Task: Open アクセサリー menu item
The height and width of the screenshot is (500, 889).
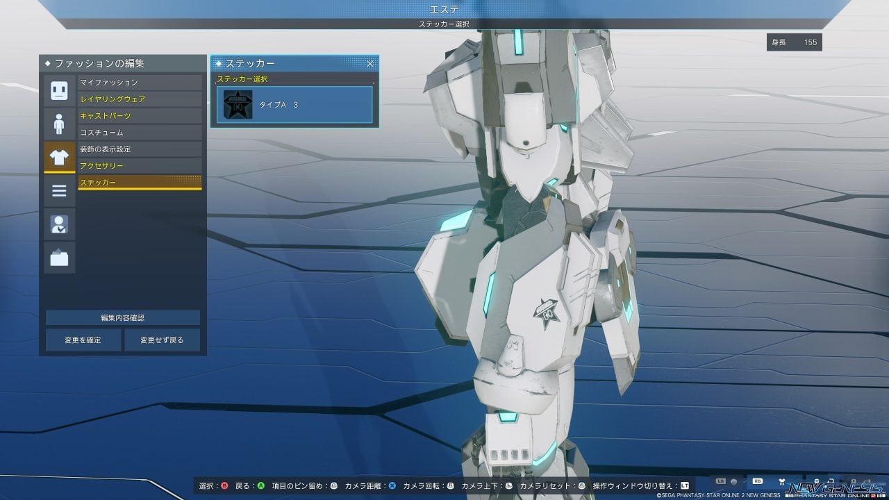Action: point(140,166)
